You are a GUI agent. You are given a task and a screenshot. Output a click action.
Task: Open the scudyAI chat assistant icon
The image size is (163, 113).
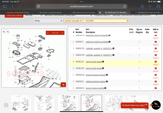click(x=156, y=105)
